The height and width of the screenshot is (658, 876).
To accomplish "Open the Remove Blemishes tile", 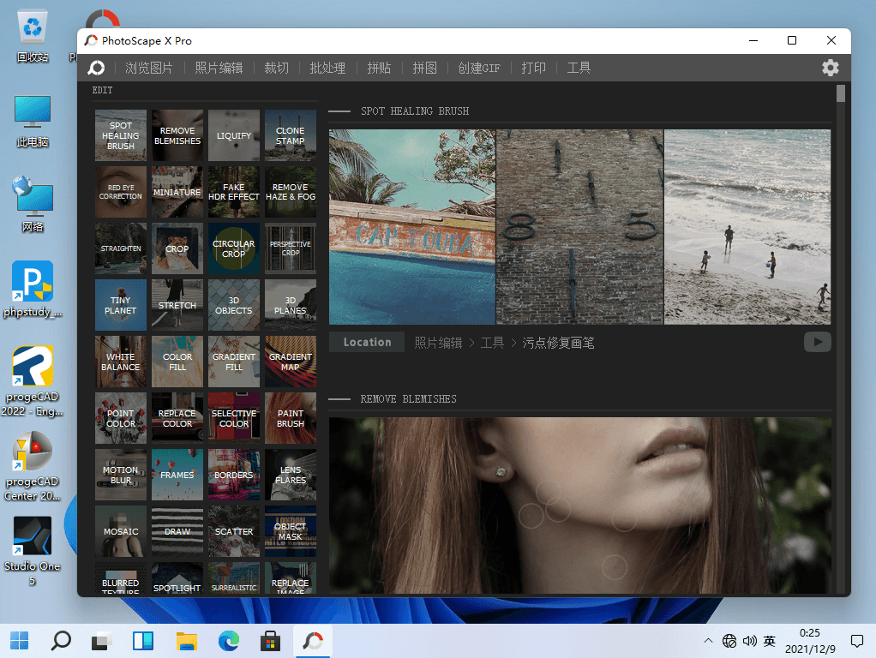I will (x=177, y=135).
